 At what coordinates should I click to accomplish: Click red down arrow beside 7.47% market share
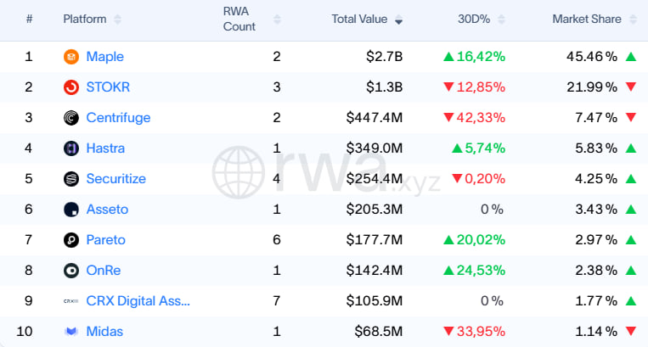click(631, 118)
